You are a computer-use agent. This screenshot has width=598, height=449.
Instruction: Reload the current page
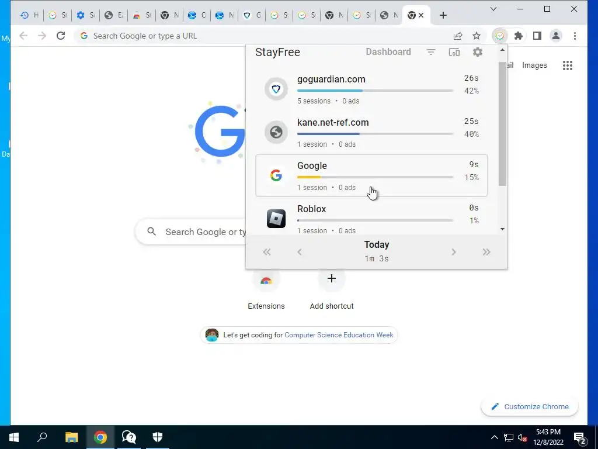point(61,36)
